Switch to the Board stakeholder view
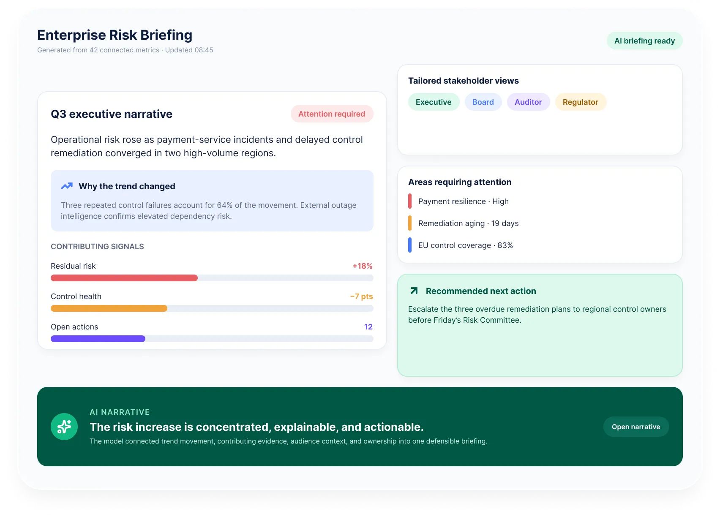720x517 pixels. [x=483, y=102]
